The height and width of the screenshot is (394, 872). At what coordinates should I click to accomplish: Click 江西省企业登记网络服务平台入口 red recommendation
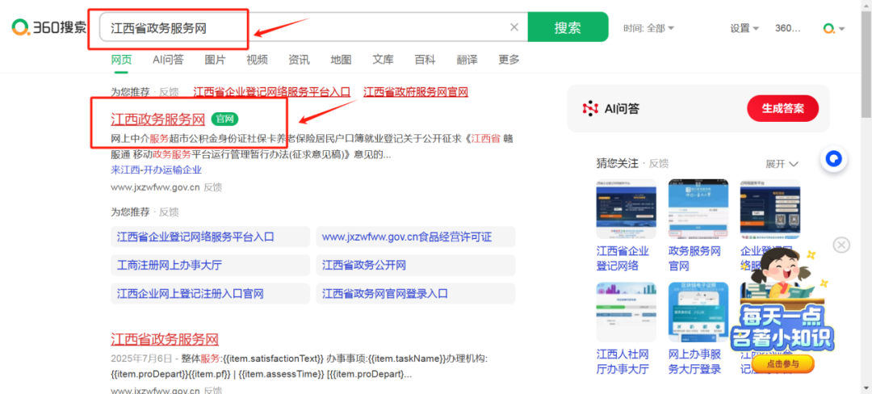272,92
